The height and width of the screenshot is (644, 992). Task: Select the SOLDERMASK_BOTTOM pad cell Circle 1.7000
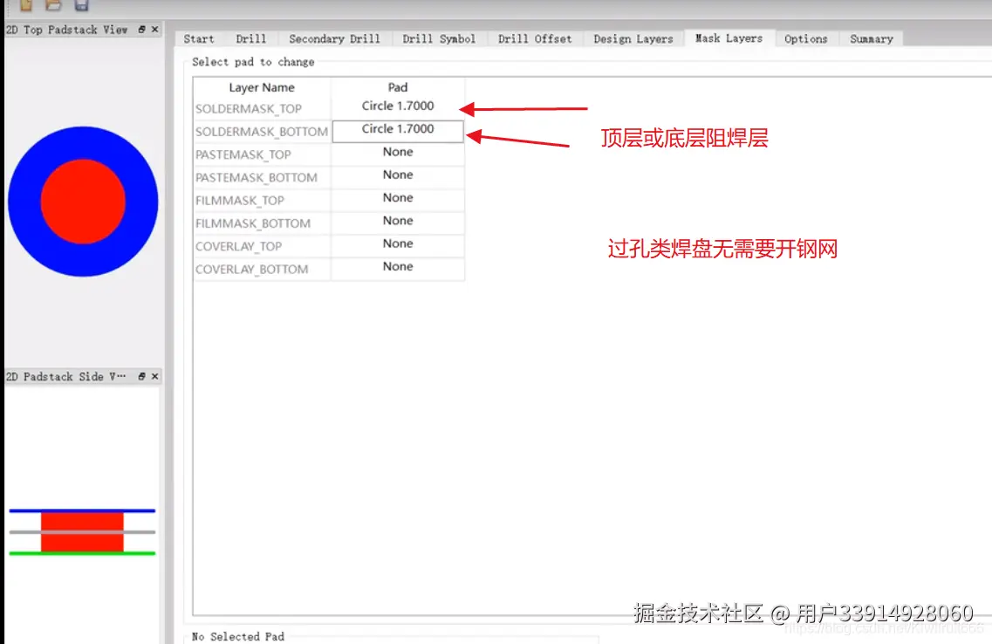(397, 131)
